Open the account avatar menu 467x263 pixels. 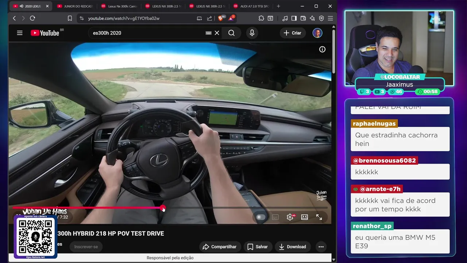[317, 33]
